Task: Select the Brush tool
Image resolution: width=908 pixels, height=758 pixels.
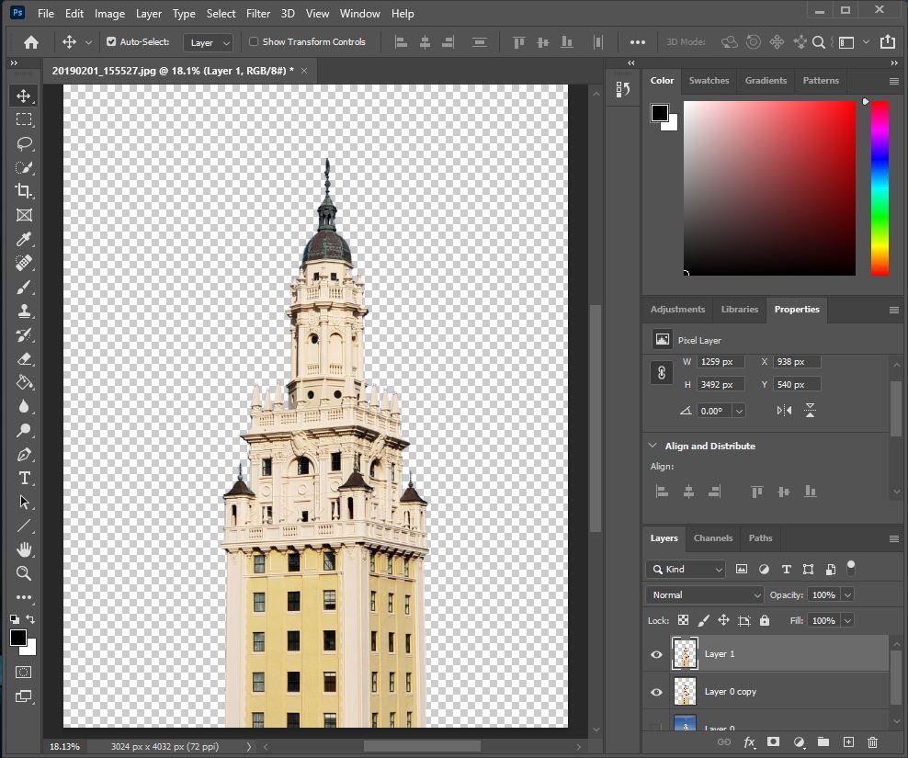Action: 24,288
